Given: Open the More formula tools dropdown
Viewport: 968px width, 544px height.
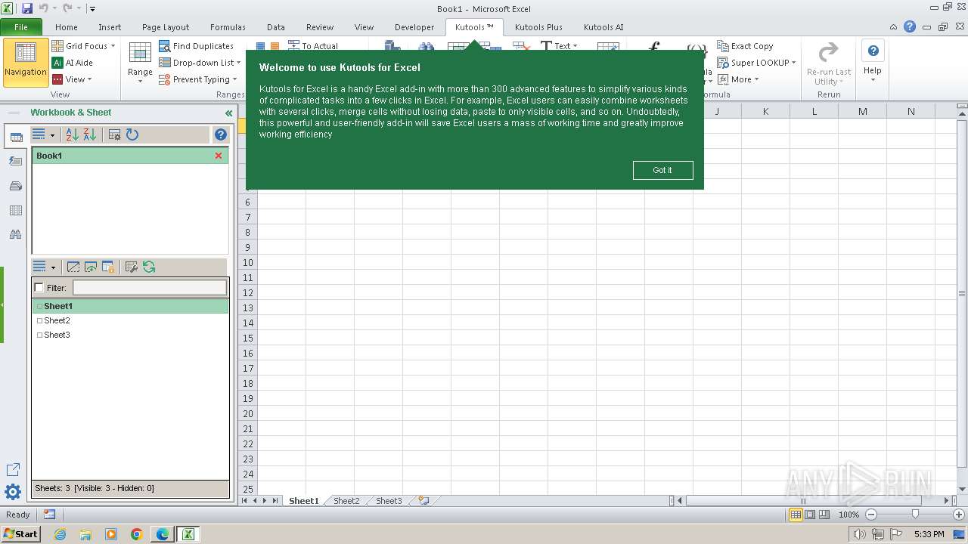Looking at the screenshot, I should pos(738,79).
